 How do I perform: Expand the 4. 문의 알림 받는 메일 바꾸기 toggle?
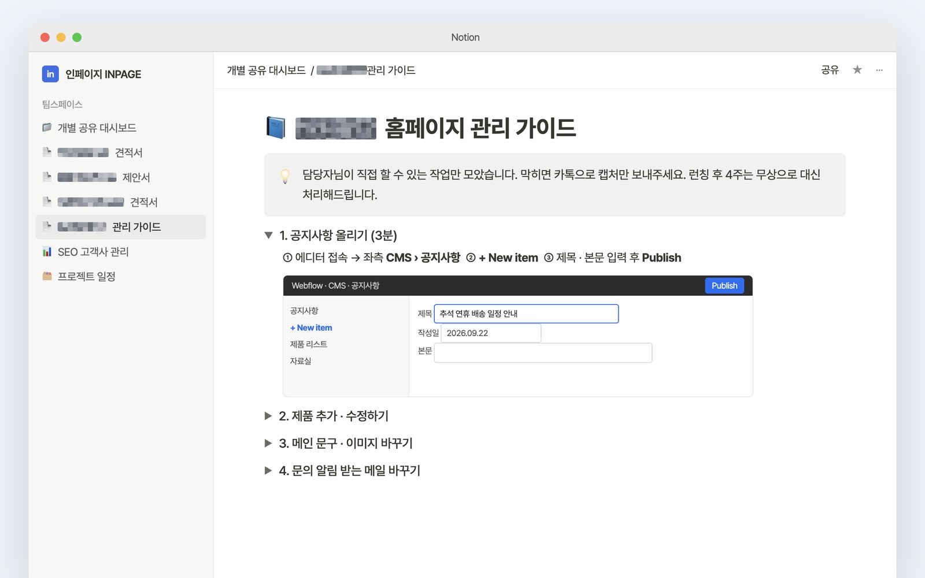pyautogui.click(x=268, y=470)
